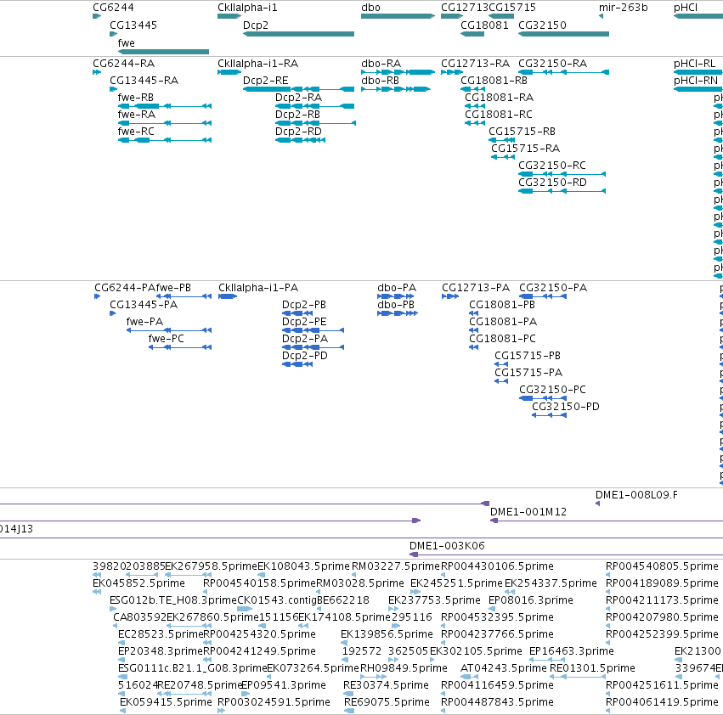Click the 'EK059415.5prime' EST label
The image size is (723, 715).
click(166, 702)
